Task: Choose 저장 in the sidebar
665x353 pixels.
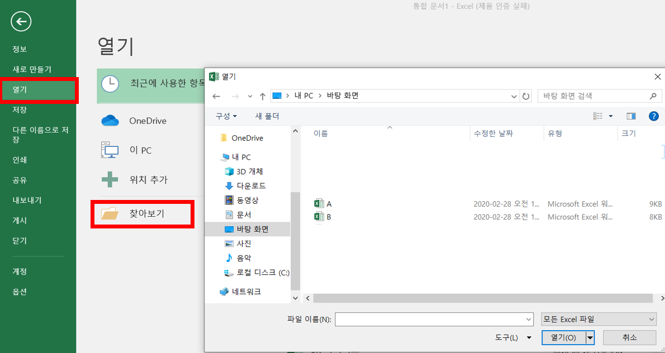Action: (x=20, y=110)
